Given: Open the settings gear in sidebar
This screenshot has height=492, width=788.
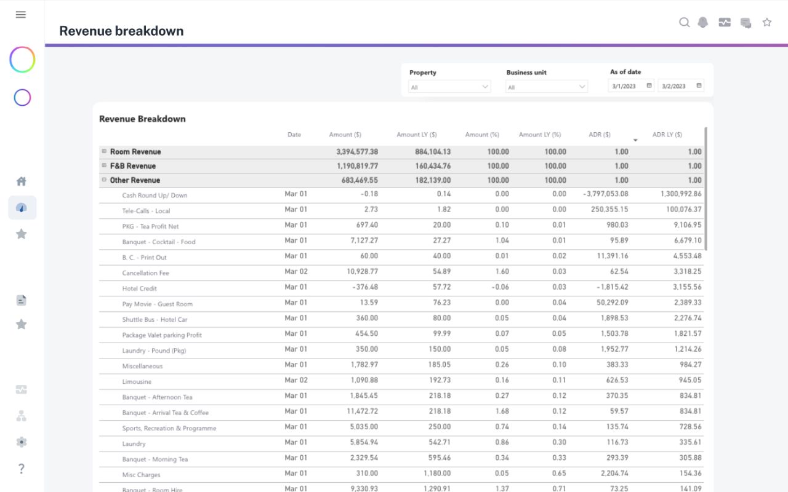Looking at the screenshot, I should pos(22,442).
